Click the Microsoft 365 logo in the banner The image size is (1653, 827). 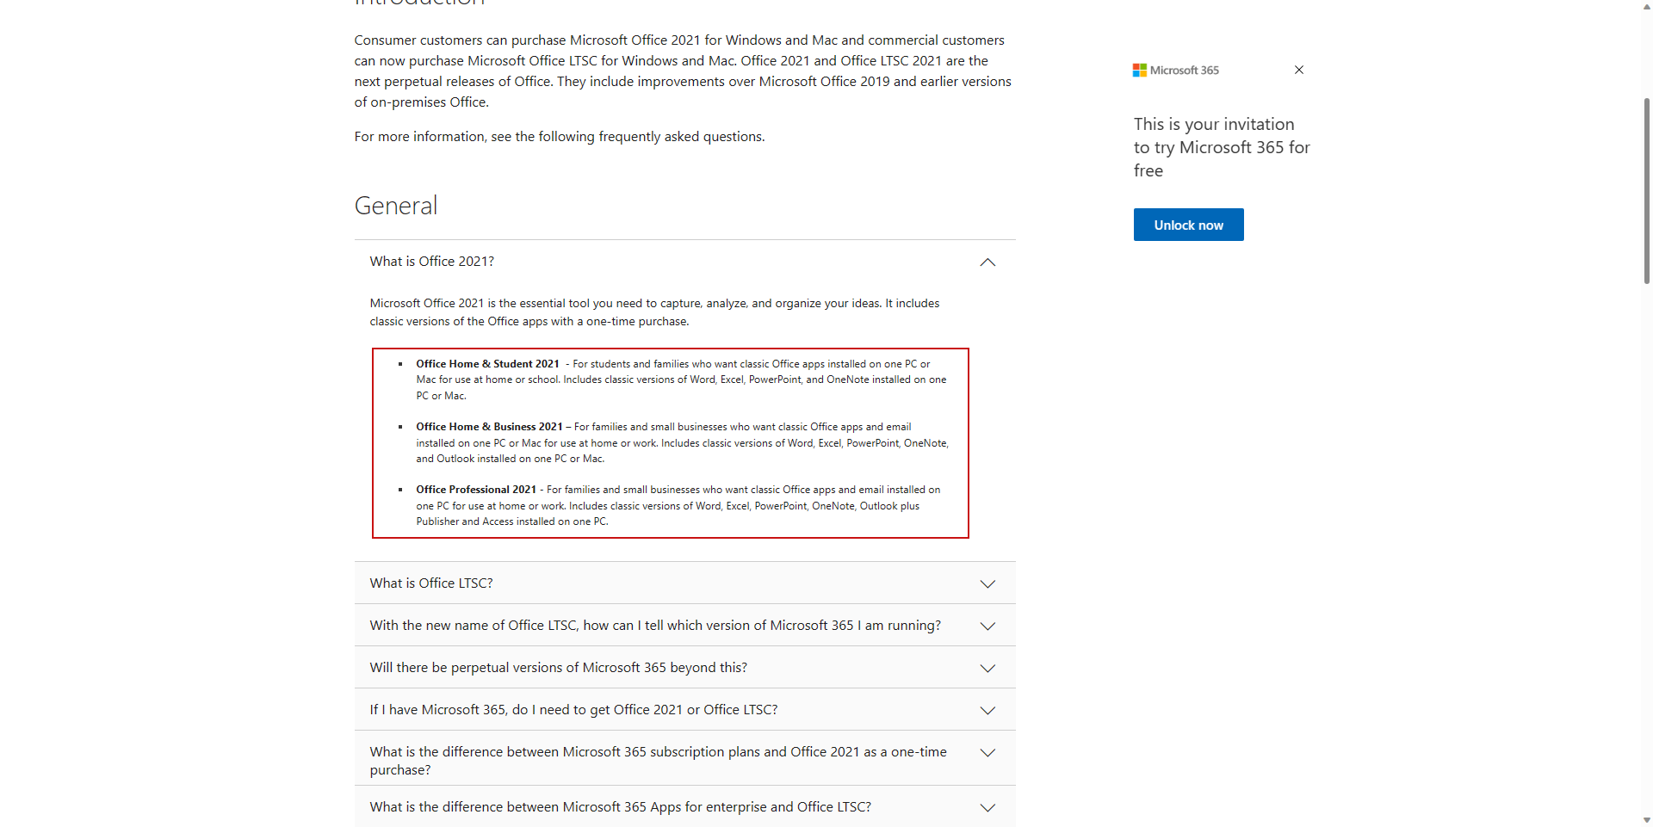pyautogui.click(x=1176, y=70)
